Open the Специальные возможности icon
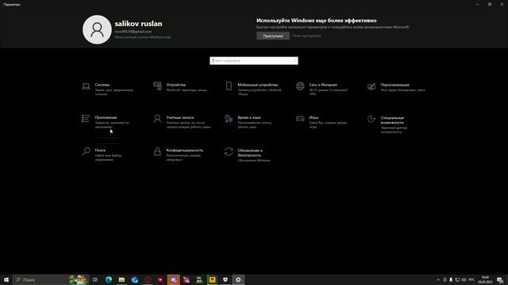 [x=371, y=119]
